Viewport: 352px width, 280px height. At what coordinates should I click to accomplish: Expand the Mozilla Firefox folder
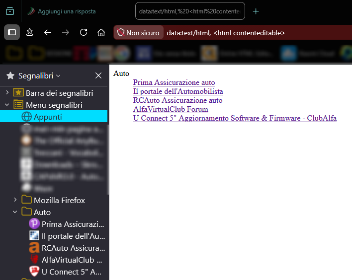tap(15, 200)
